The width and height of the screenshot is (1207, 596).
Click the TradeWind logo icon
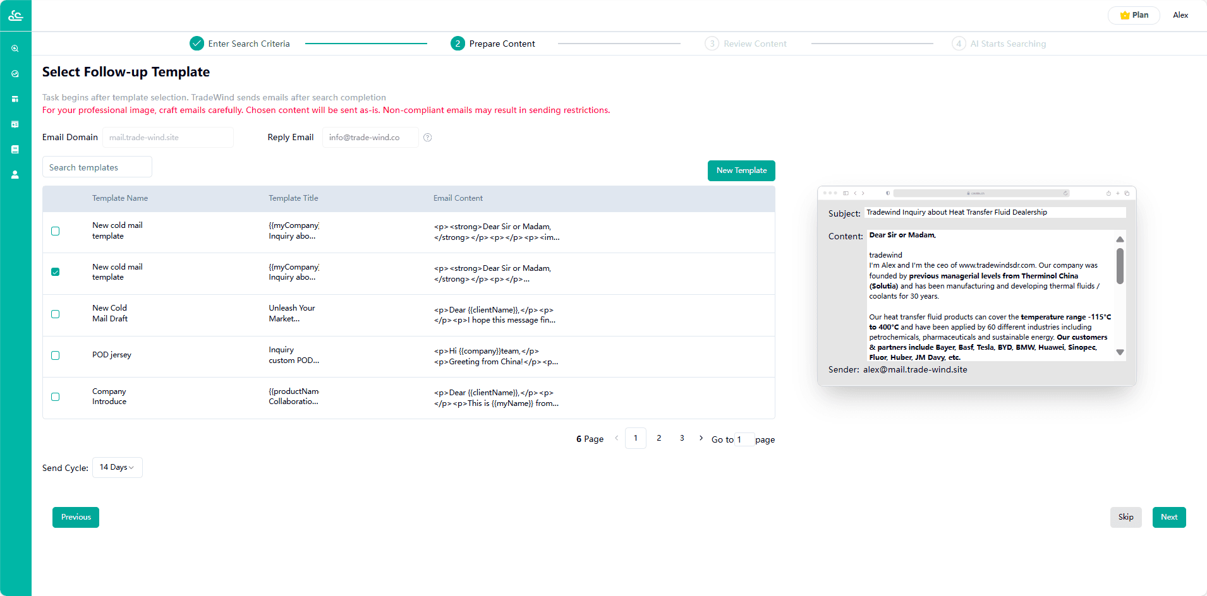click(x=16, y=16)
